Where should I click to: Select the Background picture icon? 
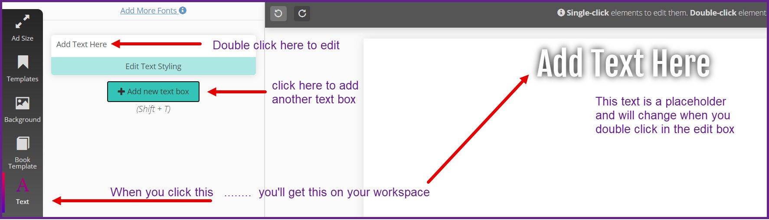point(23,103)
